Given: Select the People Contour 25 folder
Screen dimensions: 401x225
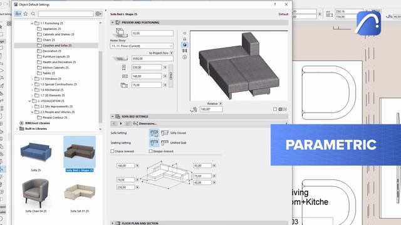Looking at the screenshot, I should 55,117.
